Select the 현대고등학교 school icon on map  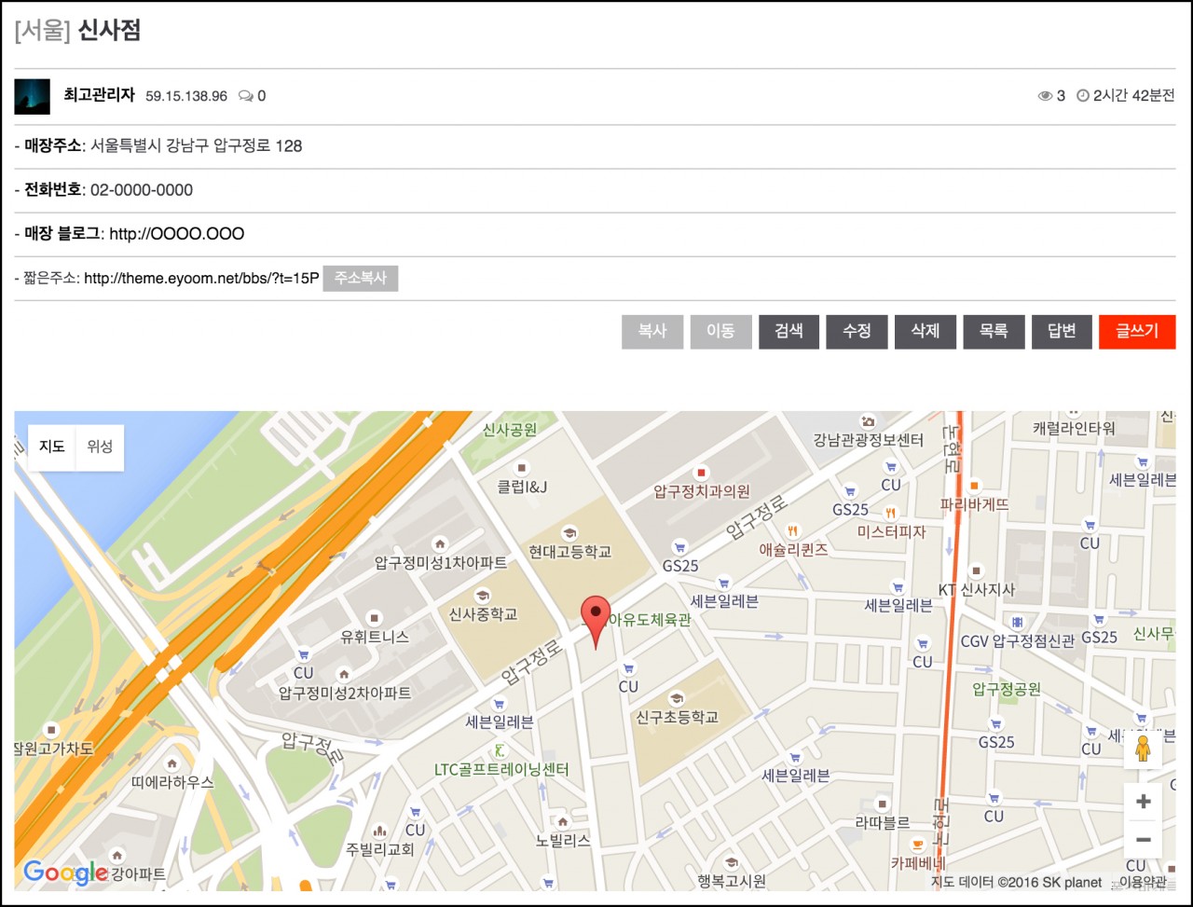[x=569, y=533]
